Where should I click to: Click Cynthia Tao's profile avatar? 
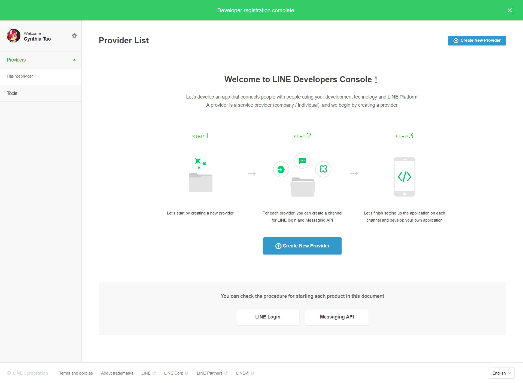pos(14,36)
